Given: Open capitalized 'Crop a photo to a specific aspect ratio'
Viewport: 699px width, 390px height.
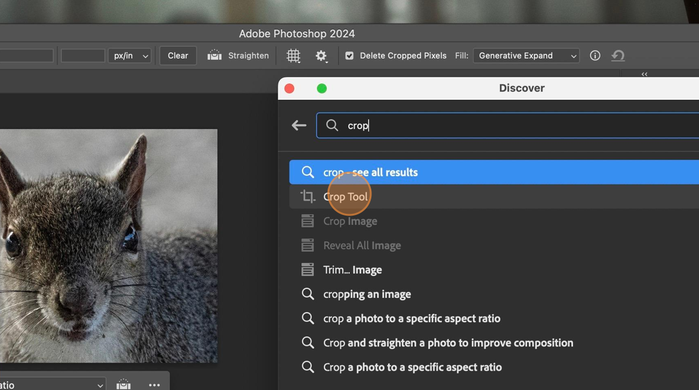Looking at the screenshot, I should (x=494, y=368).
